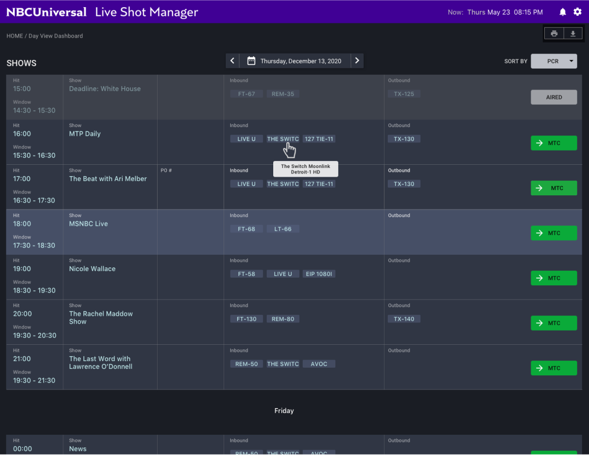Select THE SWITC tag in The Beat row
The width and height of the screenshot is (589, 455).
[283, 184]
